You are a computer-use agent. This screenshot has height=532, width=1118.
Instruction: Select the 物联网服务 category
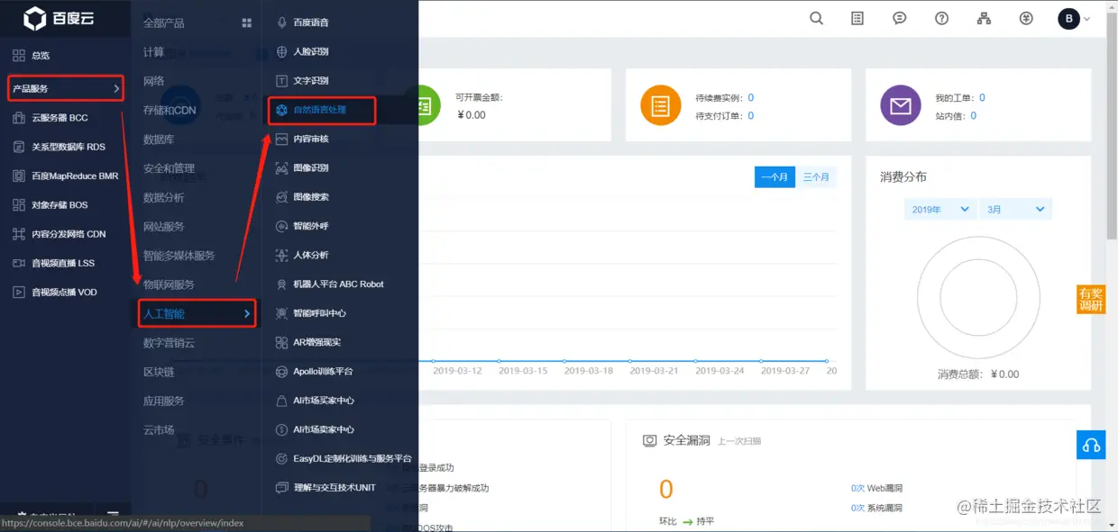170,284
